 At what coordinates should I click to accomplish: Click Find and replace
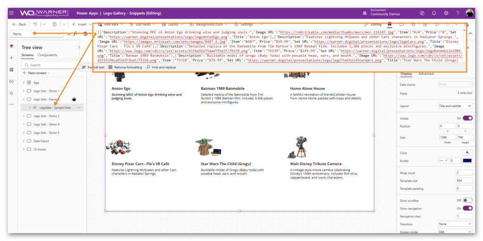coord(161,67)
